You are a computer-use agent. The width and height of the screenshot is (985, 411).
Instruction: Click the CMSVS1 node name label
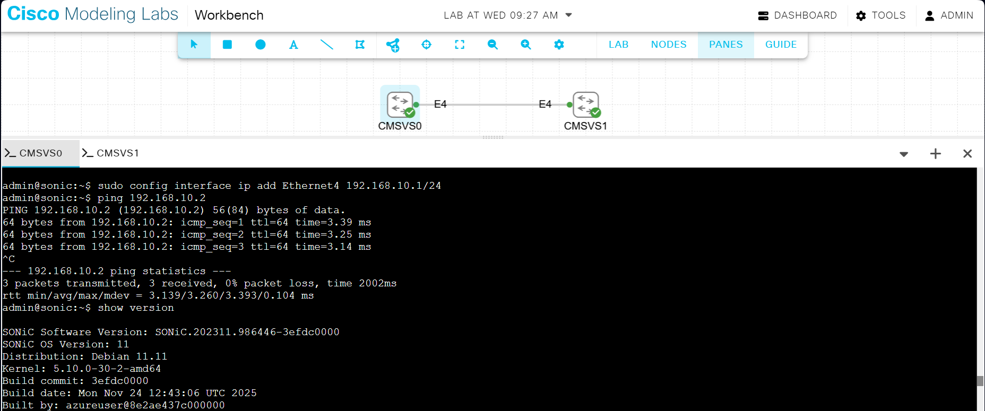point(585,126)
